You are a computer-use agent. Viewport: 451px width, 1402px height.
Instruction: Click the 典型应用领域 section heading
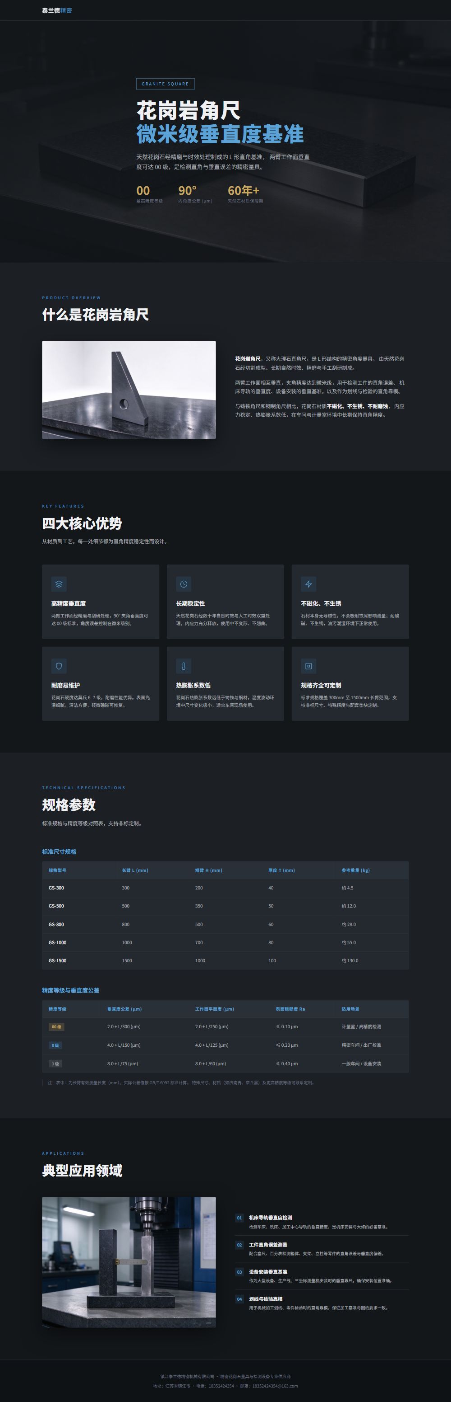coord(82,1171)
